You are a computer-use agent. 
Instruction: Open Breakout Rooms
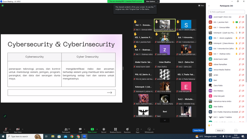click(115, 130)
